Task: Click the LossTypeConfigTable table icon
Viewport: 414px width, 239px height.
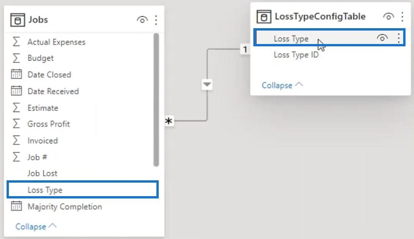Action: click(x=264, y=17)
